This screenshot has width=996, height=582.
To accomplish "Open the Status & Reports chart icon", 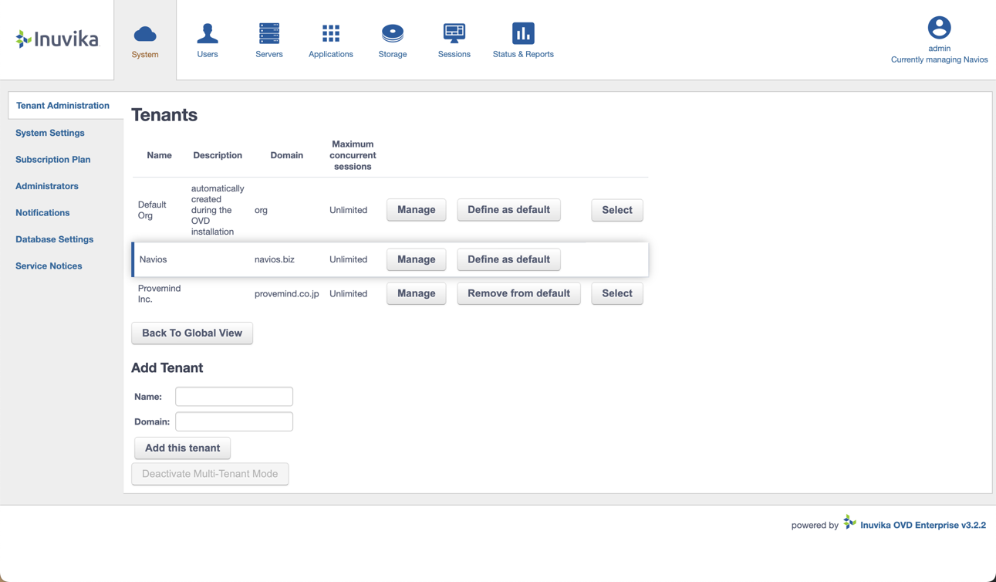I will point(523,33).
